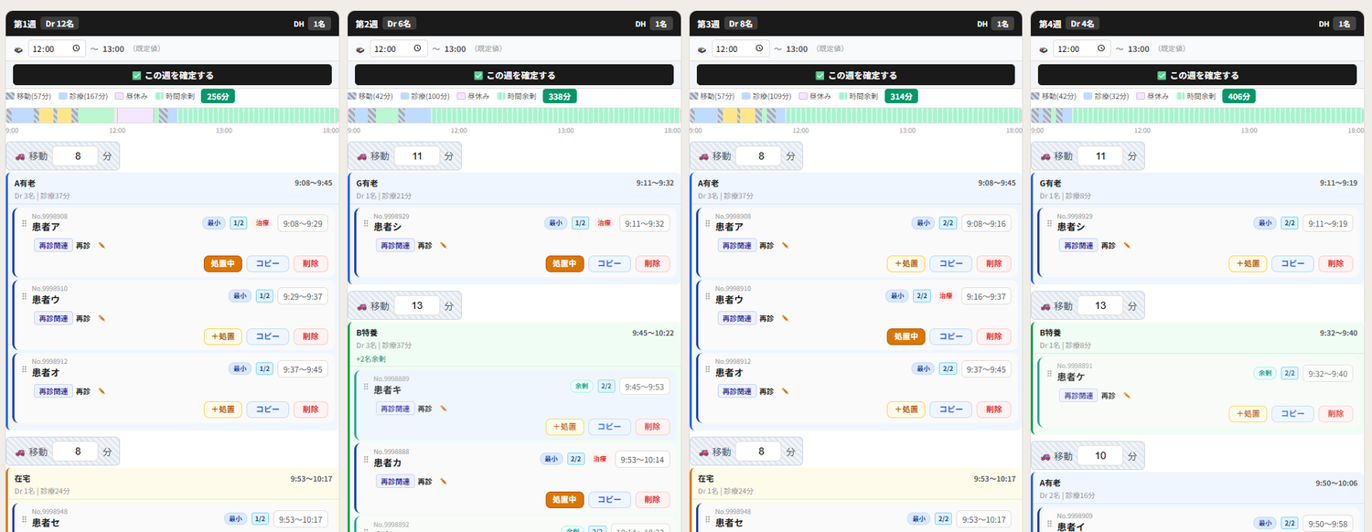
Task: Open time slot 9:32～9:40 for 患者ケ in 第4週
Action: pos(1328,373)
